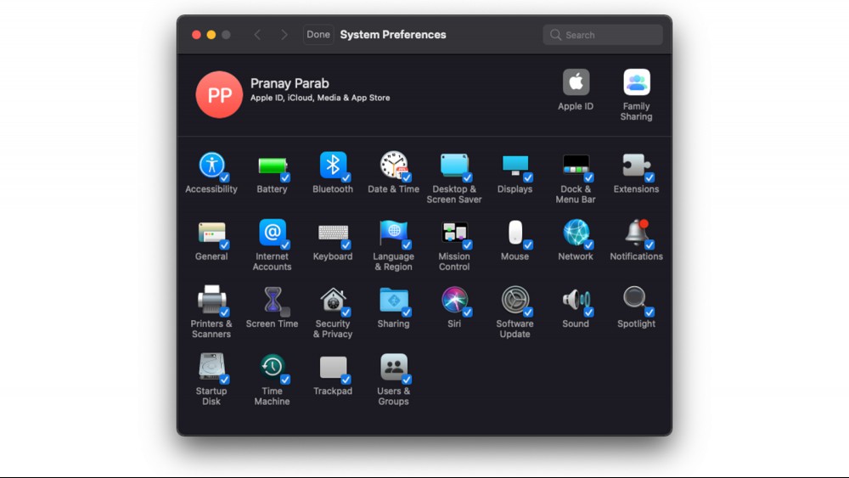Open the Apple ID icon

pyautogui.click(x=576, y=82)
